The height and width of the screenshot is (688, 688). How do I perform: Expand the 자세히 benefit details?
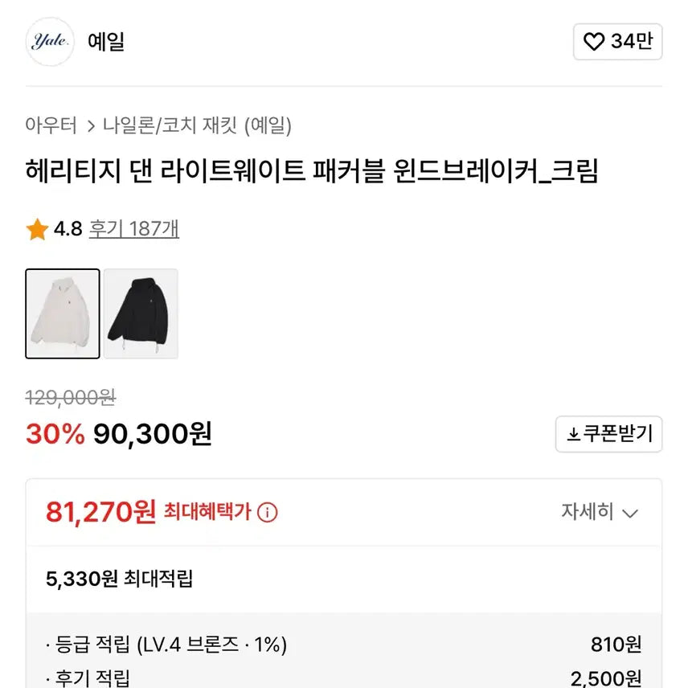588,512
